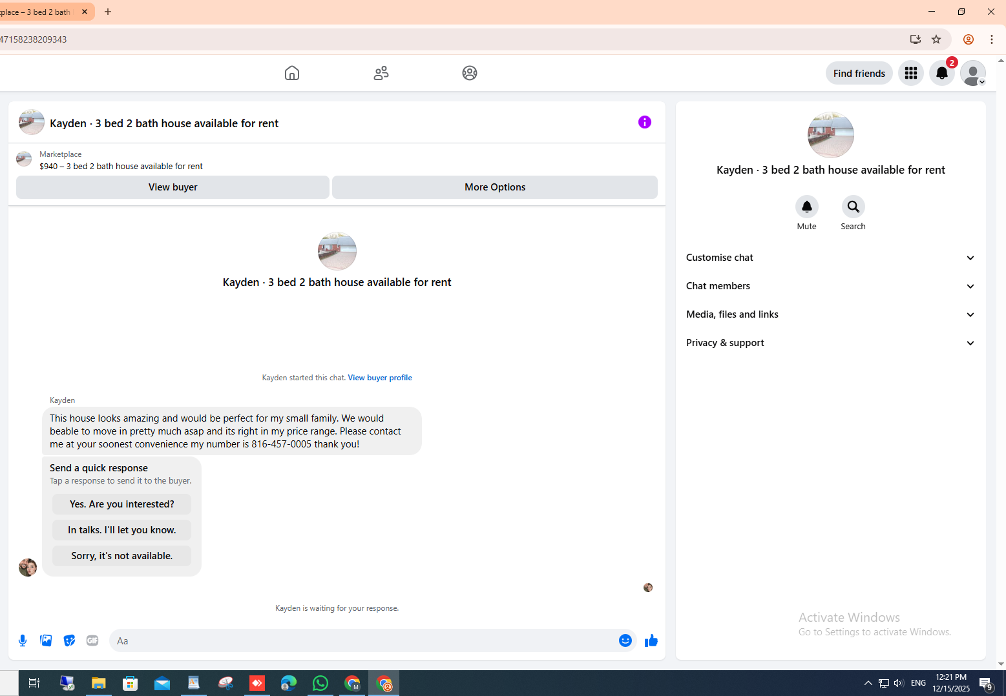Click the page scrollbar down arrow

tap(1001, 664)
